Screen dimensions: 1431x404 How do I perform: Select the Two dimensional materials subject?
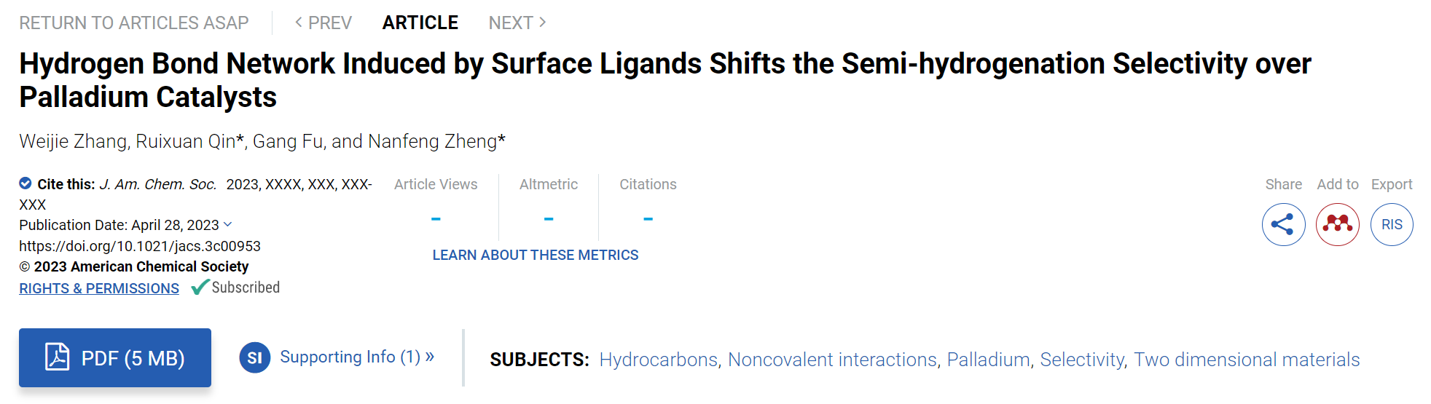(x=1247, y=360)
